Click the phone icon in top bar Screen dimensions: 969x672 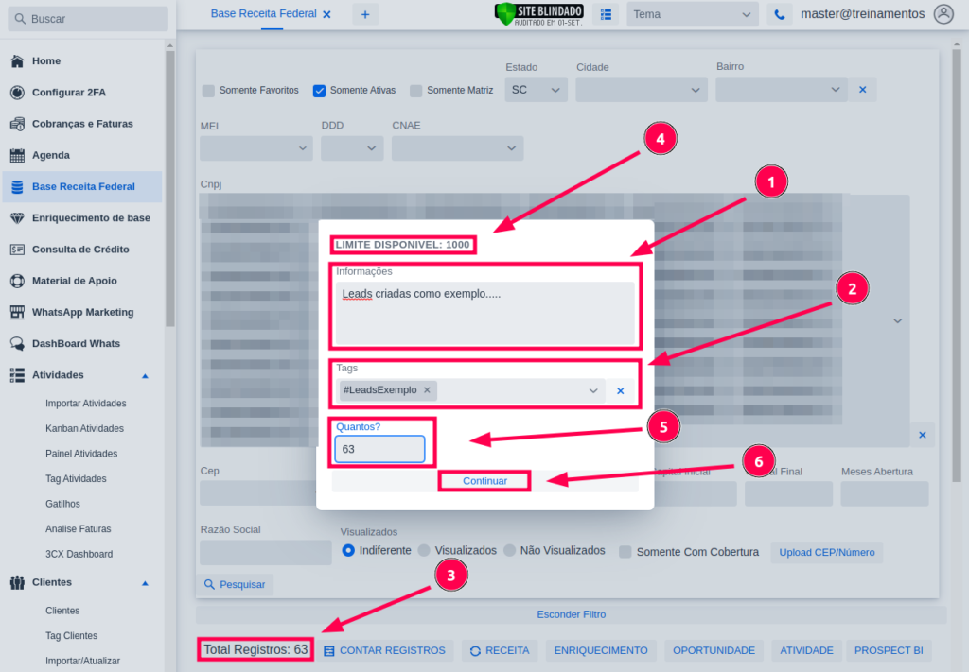780,14
